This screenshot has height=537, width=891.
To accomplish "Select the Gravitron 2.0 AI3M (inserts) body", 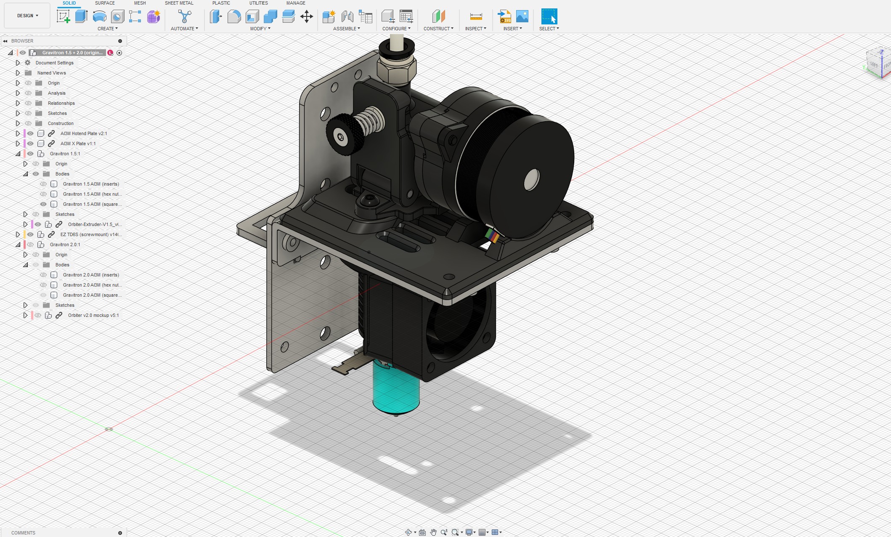I will 91,275.
